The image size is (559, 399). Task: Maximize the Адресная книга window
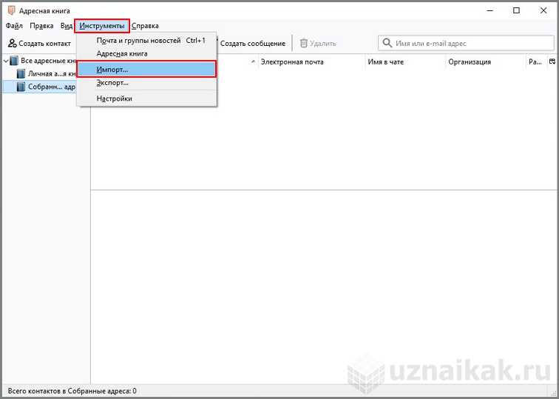516,10
